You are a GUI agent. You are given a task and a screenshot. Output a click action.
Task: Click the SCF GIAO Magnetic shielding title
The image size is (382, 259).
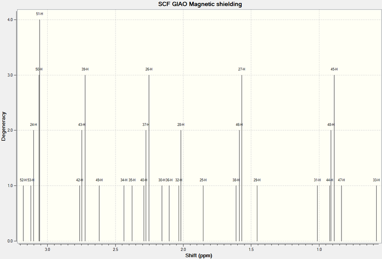tap(200, 4)
